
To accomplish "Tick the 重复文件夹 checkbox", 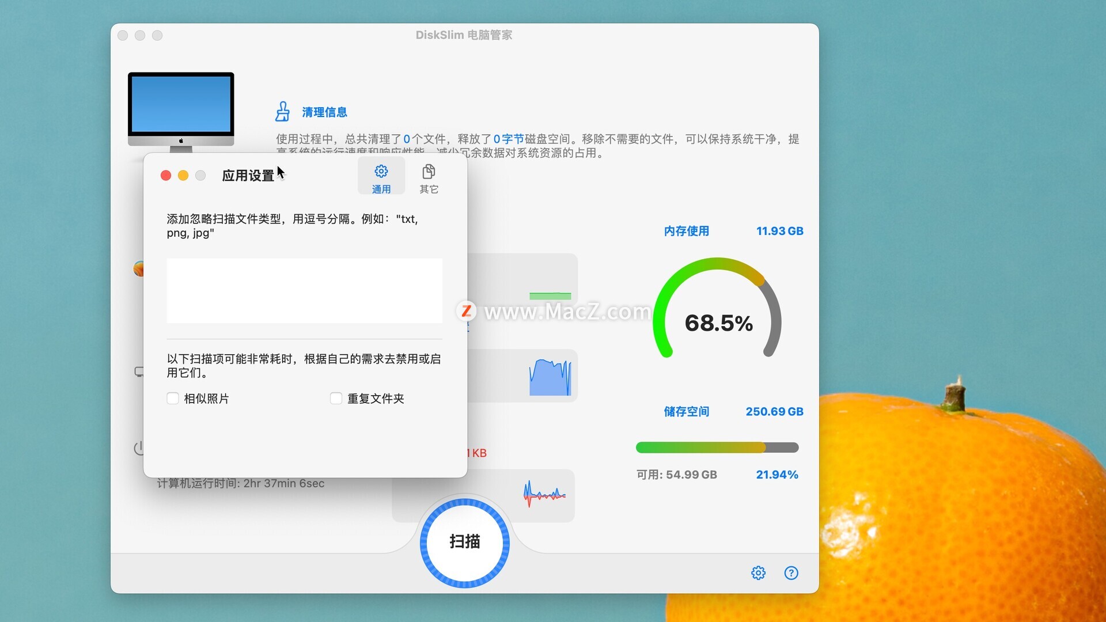I will [336, 399].
